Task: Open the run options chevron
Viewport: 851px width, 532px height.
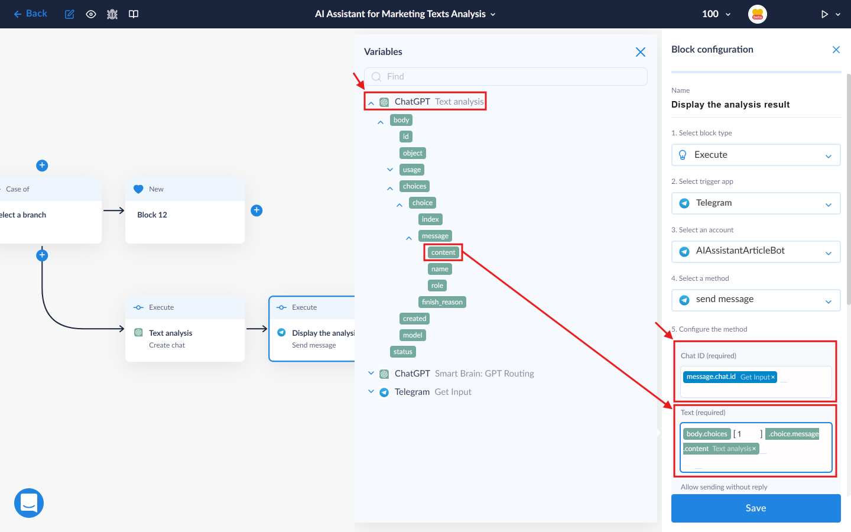Action: point(838,14)
